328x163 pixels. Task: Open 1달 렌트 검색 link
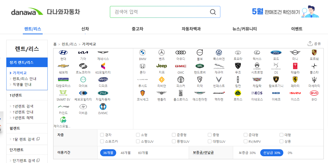click(x=24, y=139)
